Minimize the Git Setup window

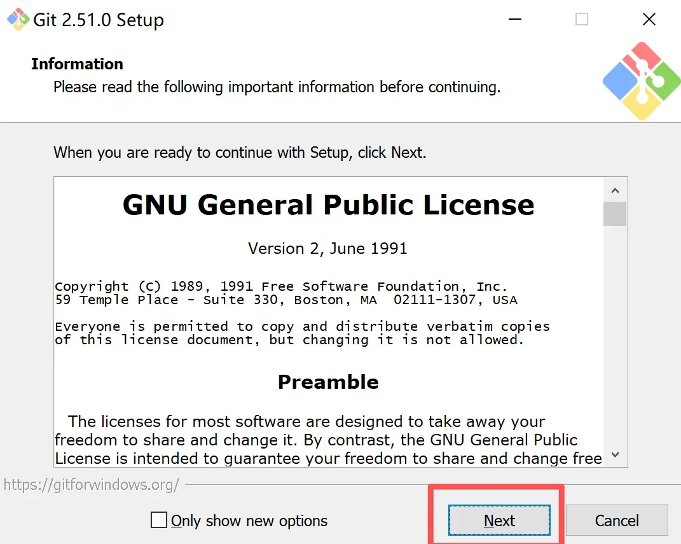point(515,19)
